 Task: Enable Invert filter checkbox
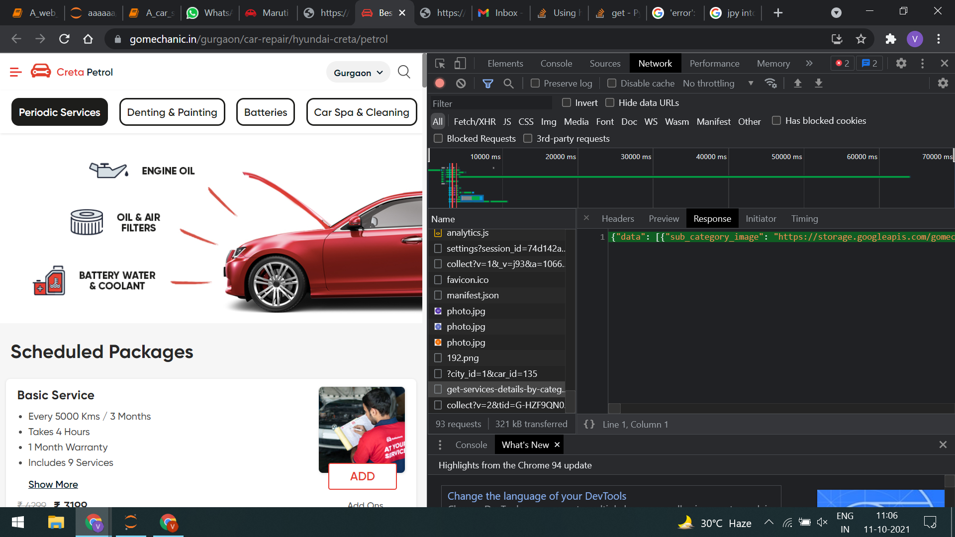tap(566, 102)
